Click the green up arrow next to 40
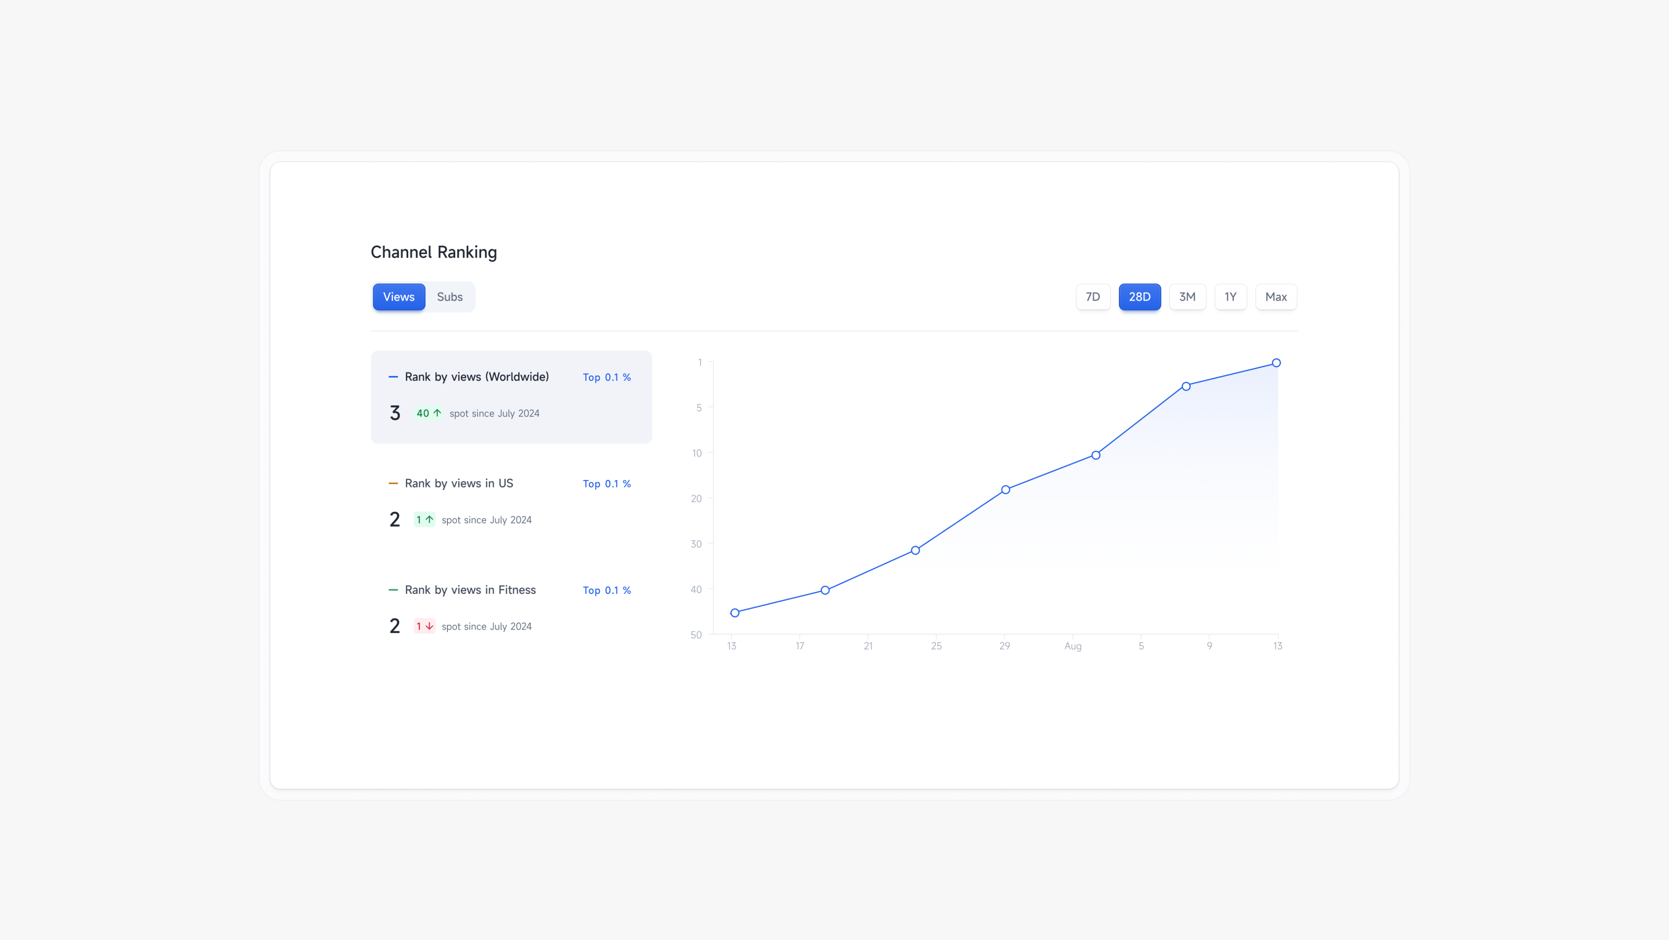This screenshot has width=1669, height=940. (x=437, y=413)
